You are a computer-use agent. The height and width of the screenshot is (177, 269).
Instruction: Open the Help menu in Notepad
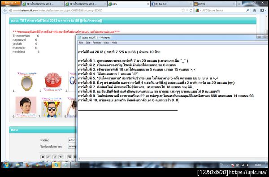pyautogui.click(x=114, y=43)
